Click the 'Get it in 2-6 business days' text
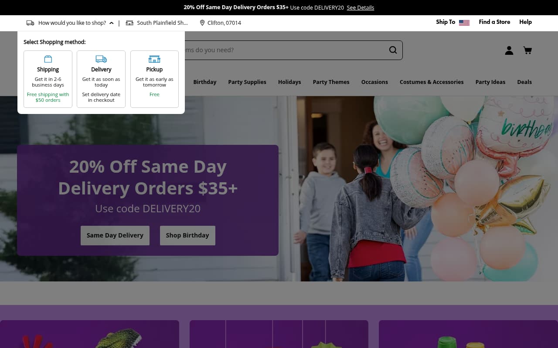The width and height of the screenshot is (558, 348). click(x=48, y=82)
